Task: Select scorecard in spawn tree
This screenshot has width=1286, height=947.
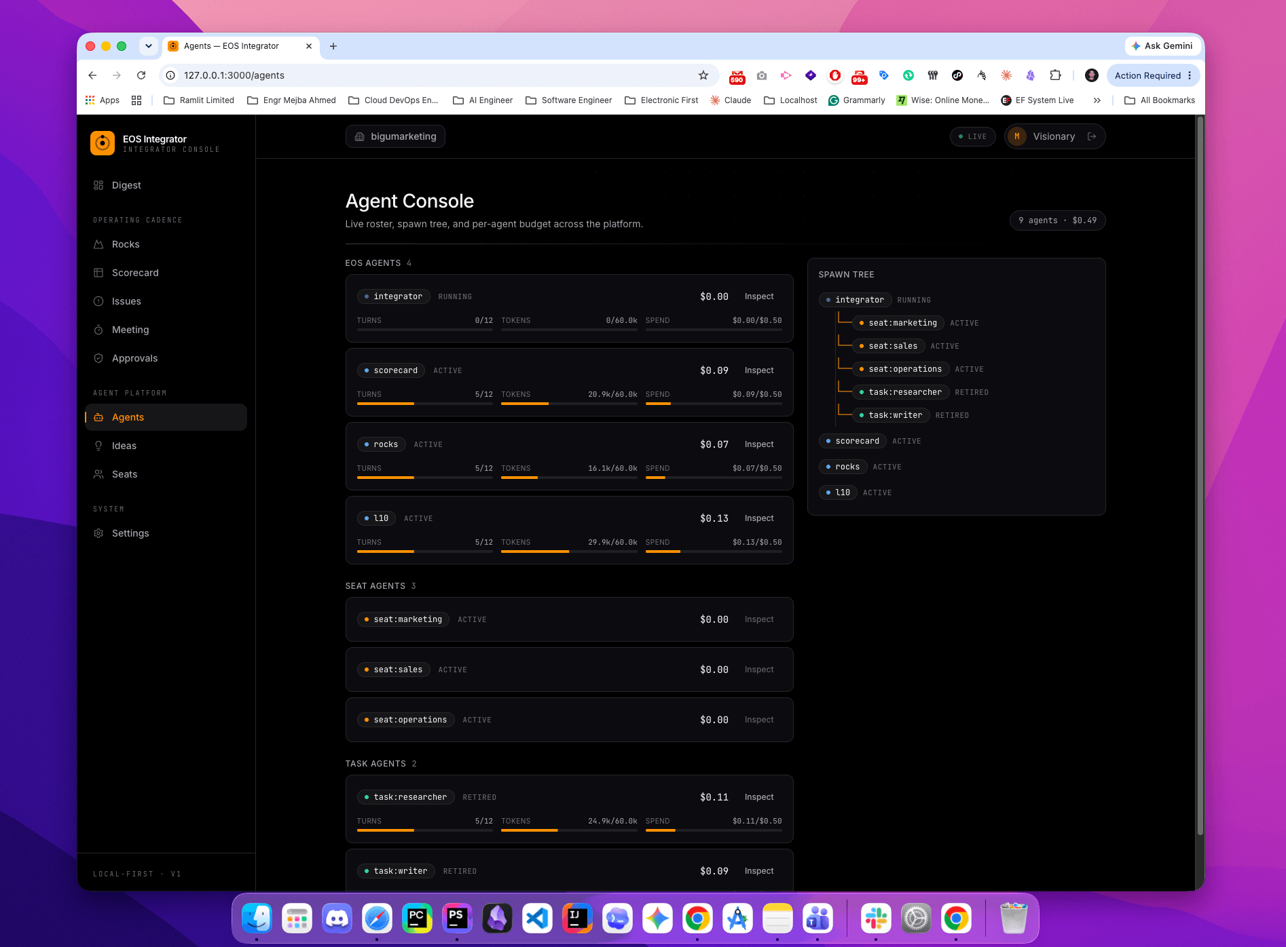Action: pos(852,441)
